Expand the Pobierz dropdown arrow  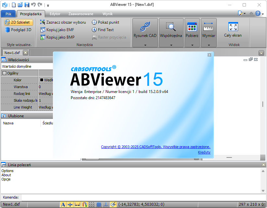(192, 45)
